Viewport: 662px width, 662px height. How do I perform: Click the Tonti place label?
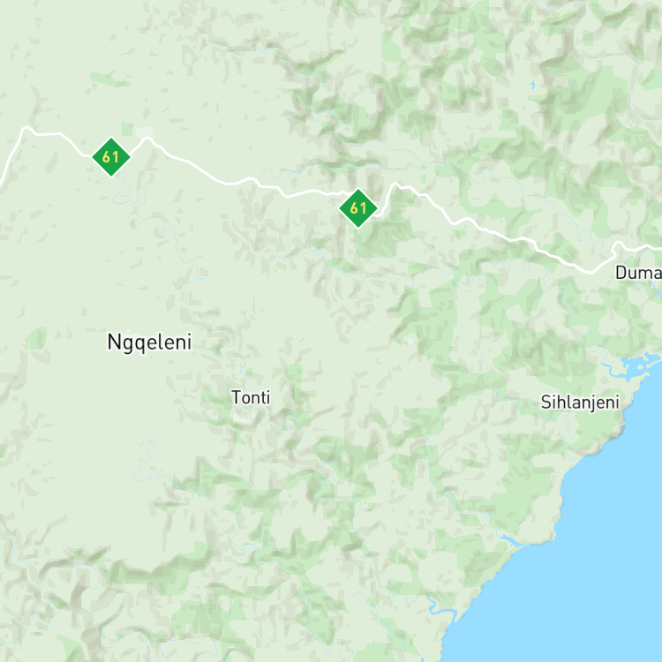251,397
